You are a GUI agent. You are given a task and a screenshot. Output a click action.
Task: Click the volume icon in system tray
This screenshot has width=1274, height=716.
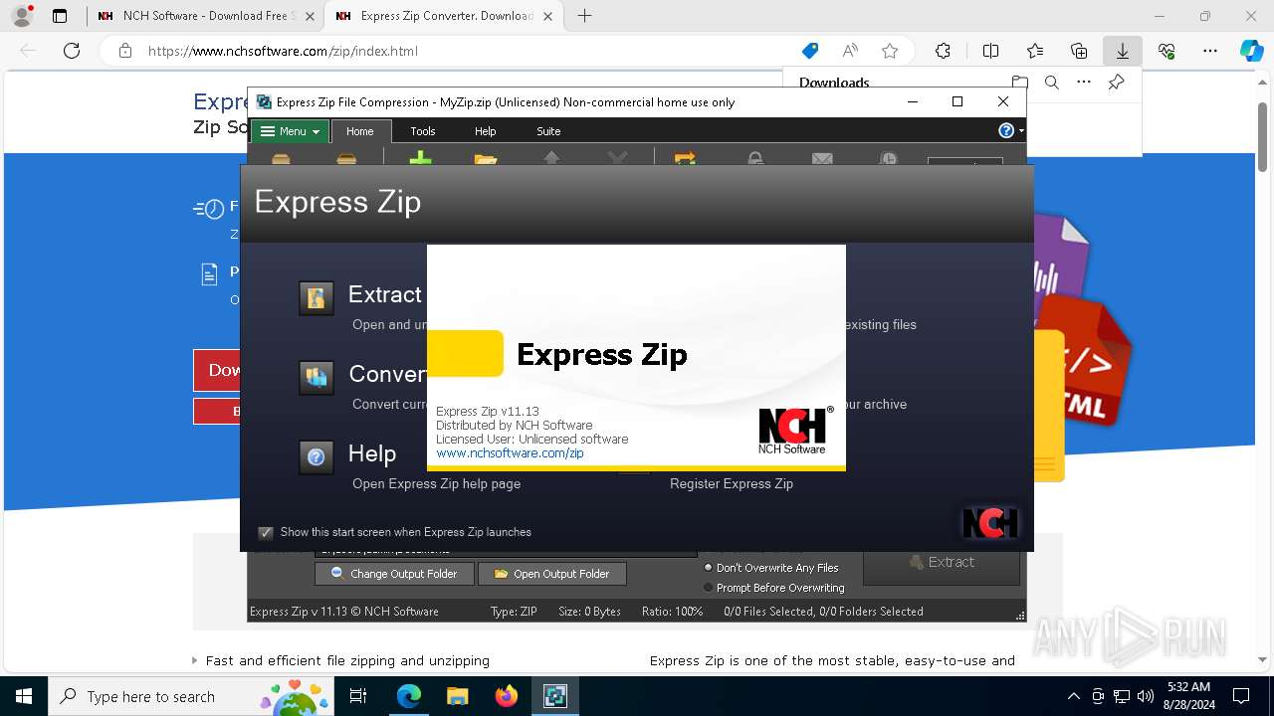[1146, 696]
